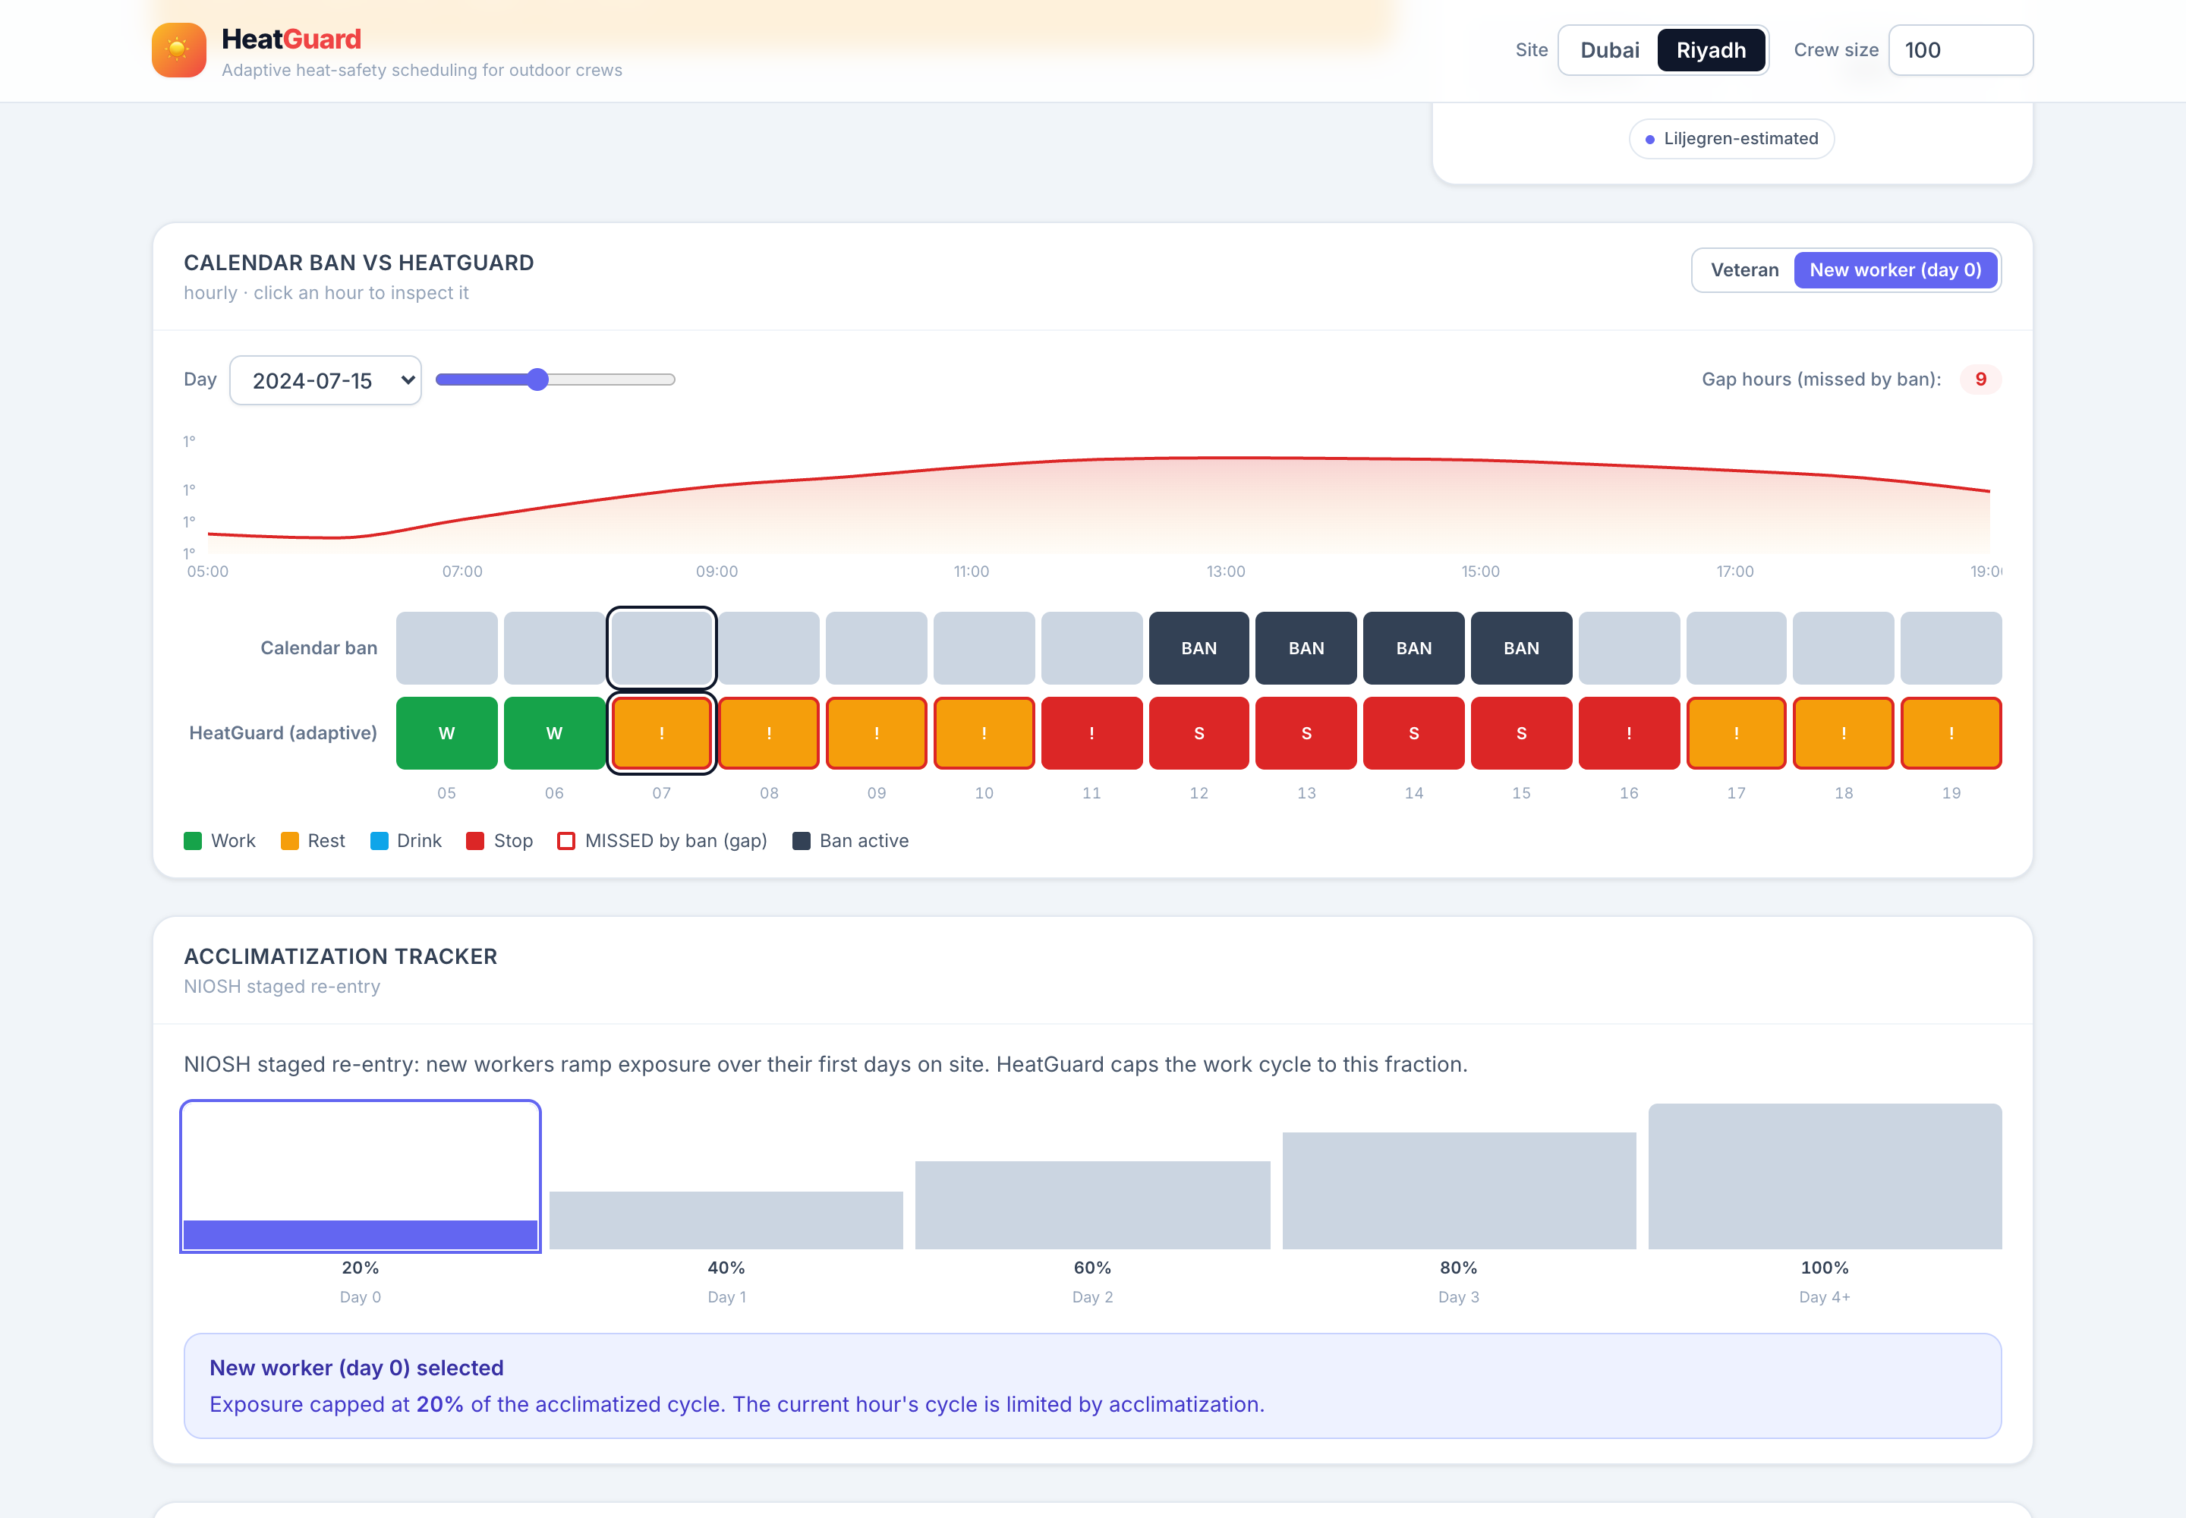The image size is (2186, 1518).
Task: Click HeatGuard Work cell at hour 05
Action: tap(446, 733)
